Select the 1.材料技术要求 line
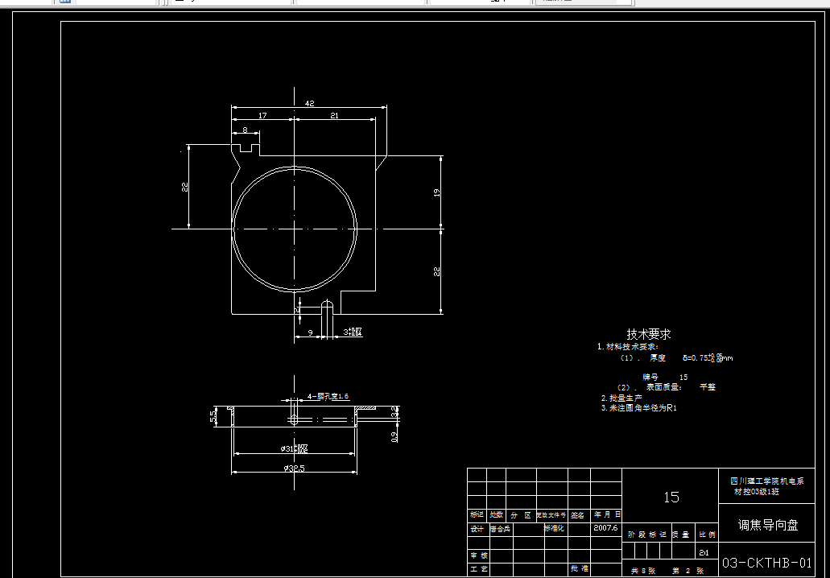 point(628,347)
